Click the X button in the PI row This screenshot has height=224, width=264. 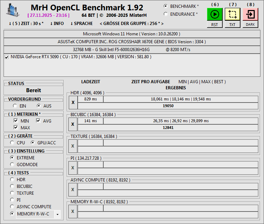73,168
